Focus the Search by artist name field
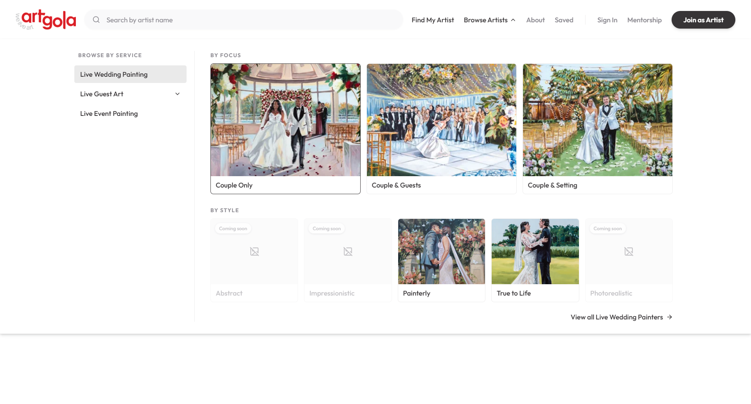Screen dimensions: 751x404 [243, 20]
